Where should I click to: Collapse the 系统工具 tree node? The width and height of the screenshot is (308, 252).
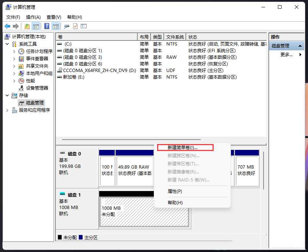click(x=7, y=43)
